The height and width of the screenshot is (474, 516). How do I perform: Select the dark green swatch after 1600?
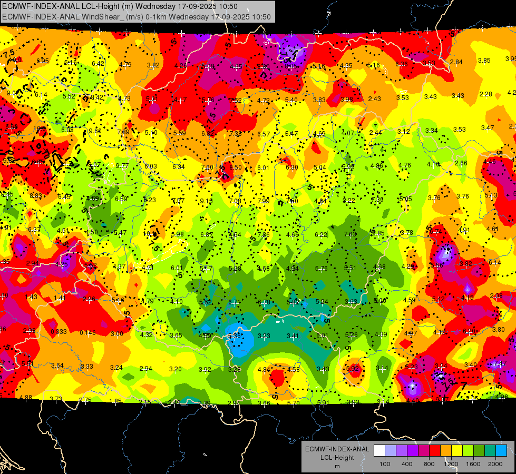tap(479, 451)
